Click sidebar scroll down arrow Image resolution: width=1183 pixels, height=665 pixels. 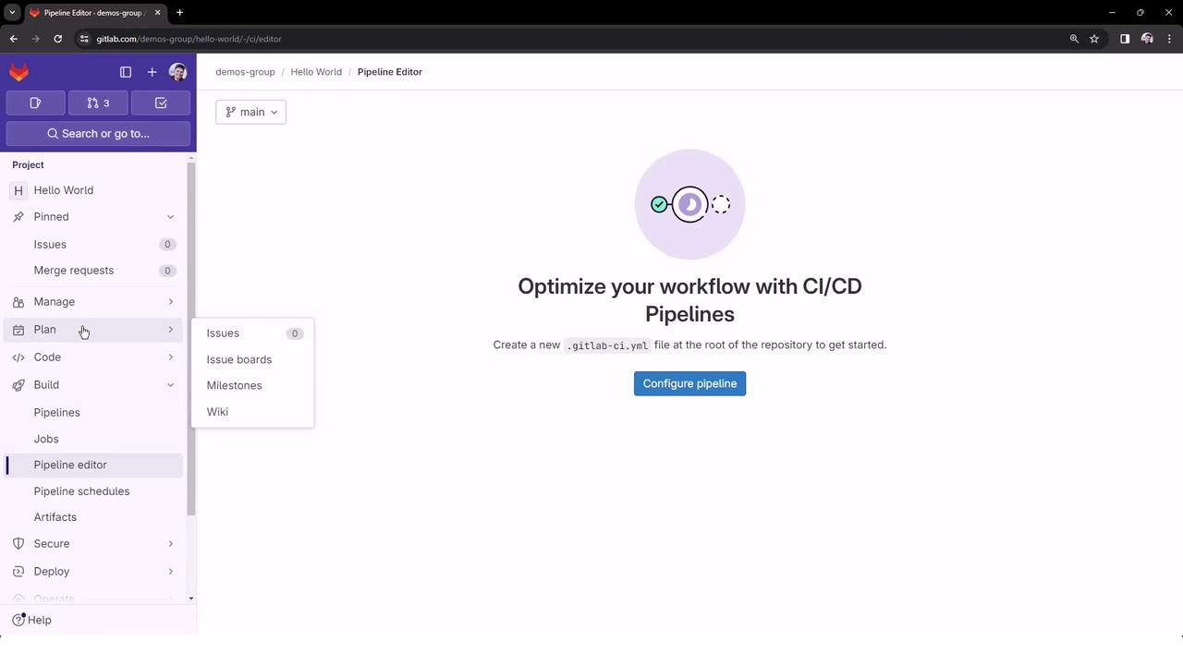191,599
